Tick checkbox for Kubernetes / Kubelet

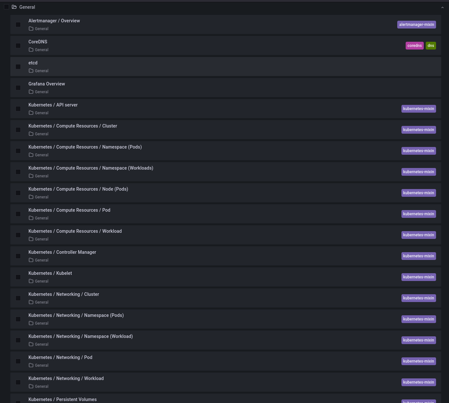pos(18,277)
